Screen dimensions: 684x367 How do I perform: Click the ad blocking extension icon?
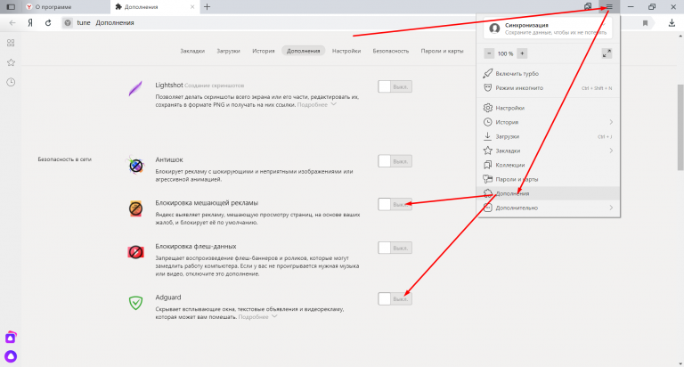[x=135, y=208]
